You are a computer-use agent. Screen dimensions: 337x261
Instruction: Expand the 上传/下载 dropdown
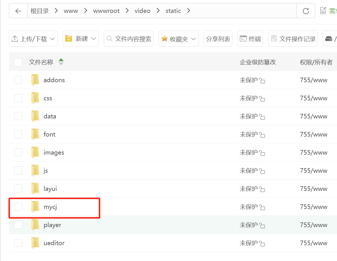tap(33, 39)
